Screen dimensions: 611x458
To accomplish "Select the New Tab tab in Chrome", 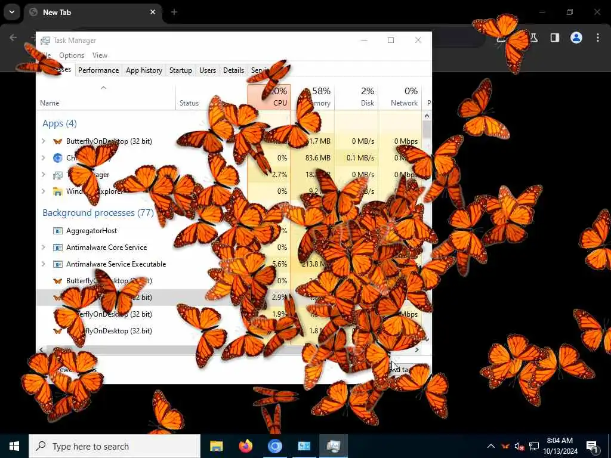I will coord(94,12).
